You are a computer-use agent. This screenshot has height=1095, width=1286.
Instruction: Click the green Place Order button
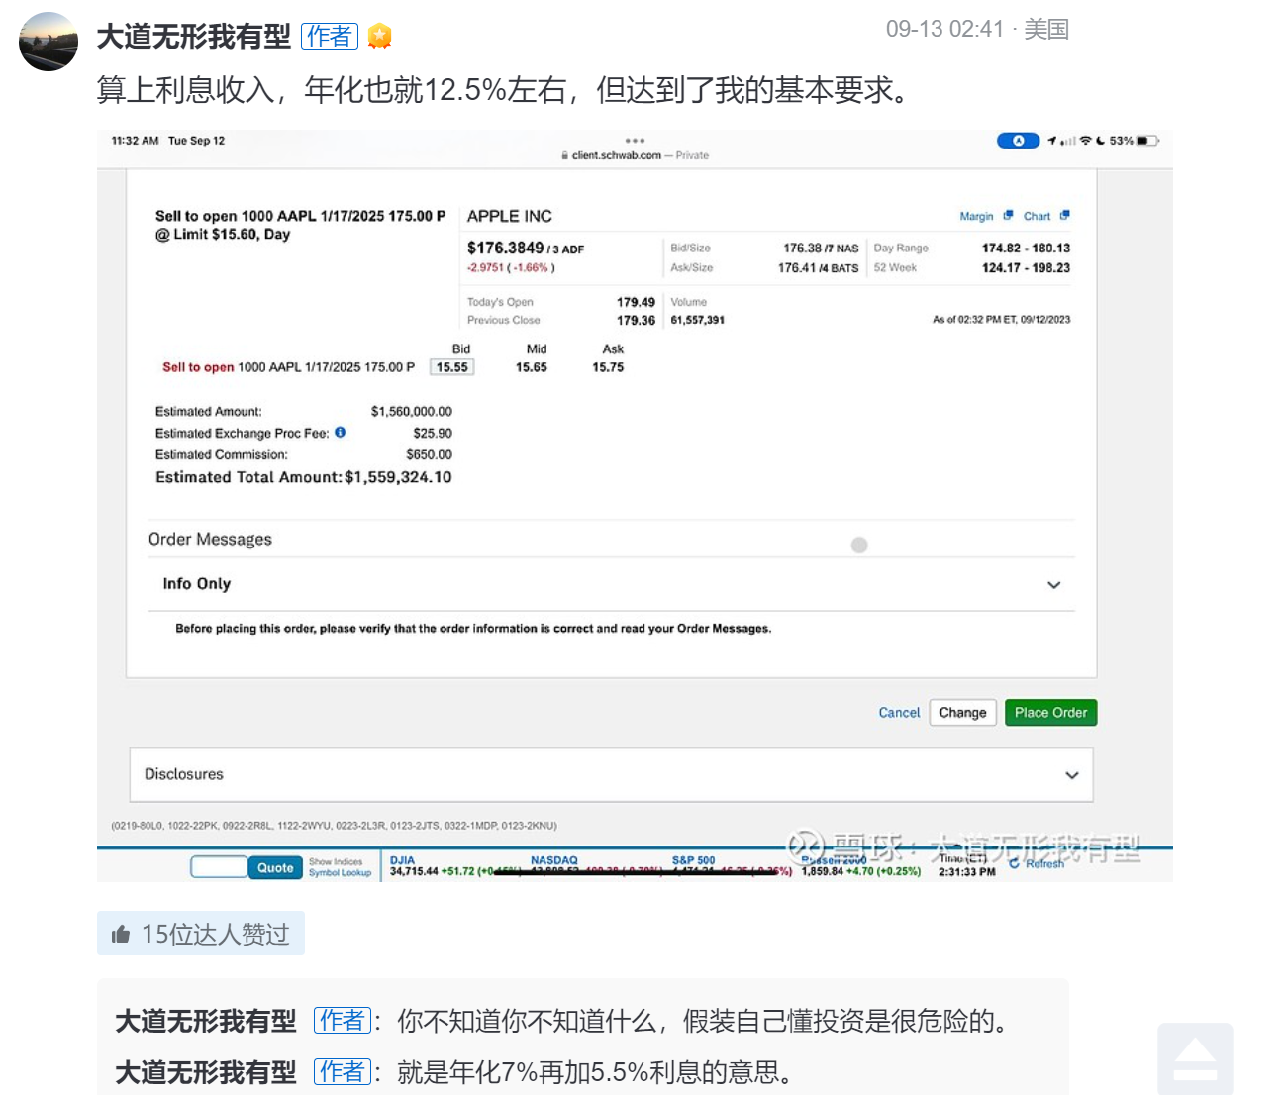pyautogui.click(x=1050, y=713)
